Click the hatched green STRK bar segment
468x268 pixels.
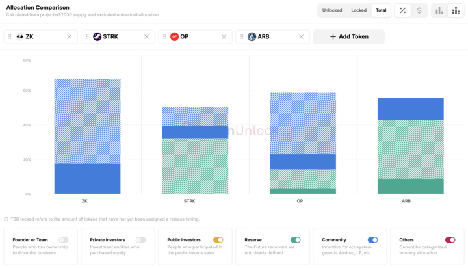(x=195, y=166)
